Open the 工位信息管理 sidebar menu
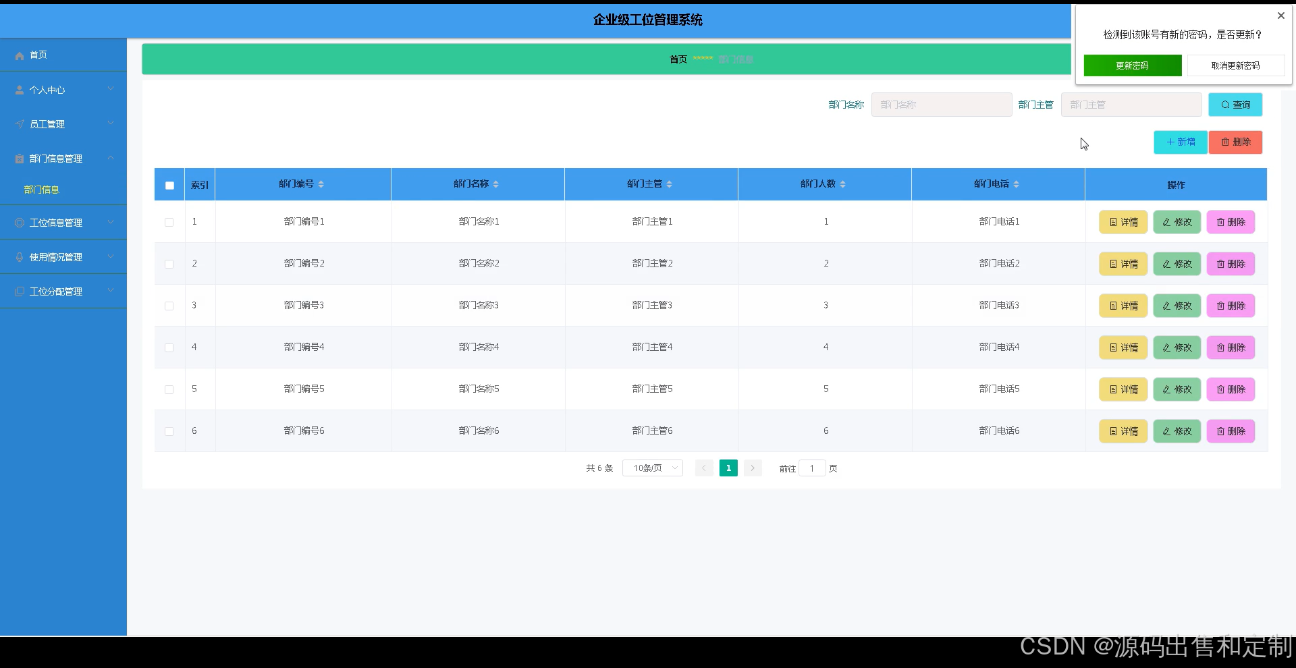Image resolution: width=1296 pixels, height=668 pixels. [x=63, y=223]
